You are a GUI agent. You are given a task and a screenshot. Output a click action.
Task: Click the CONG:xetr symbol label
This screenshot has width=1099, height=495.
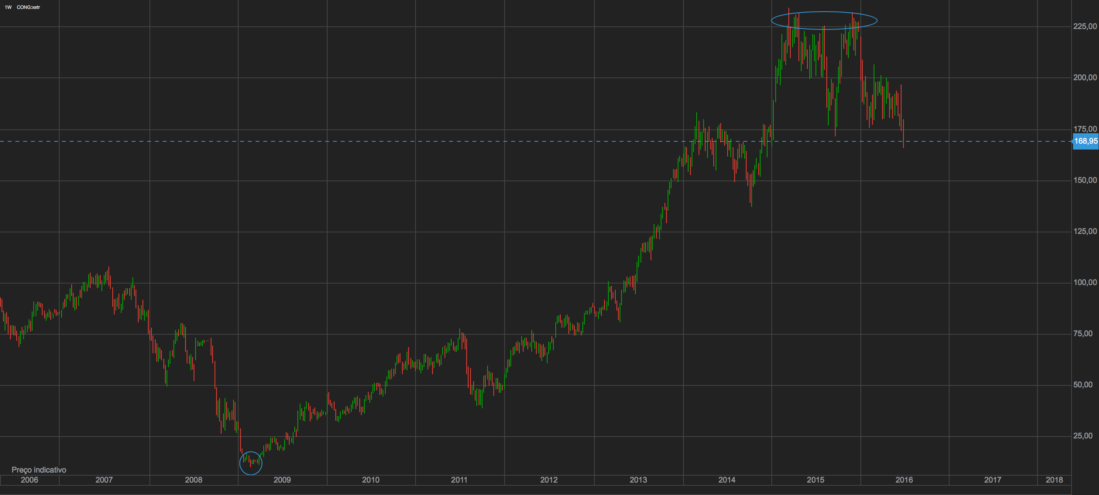tap(28, 7)
